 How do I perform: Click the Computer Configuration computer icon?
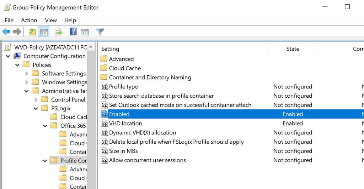pos(17,56)
